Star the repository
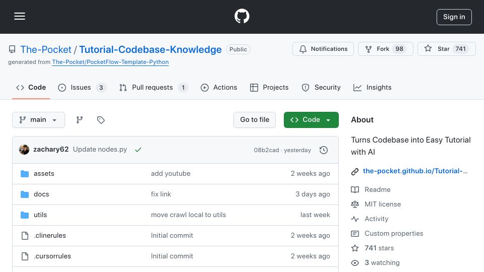 tap(446, 49)
